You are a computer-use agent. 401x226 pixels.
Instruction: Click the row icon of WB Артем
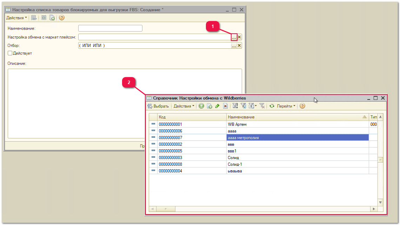[x=153, y=124]
